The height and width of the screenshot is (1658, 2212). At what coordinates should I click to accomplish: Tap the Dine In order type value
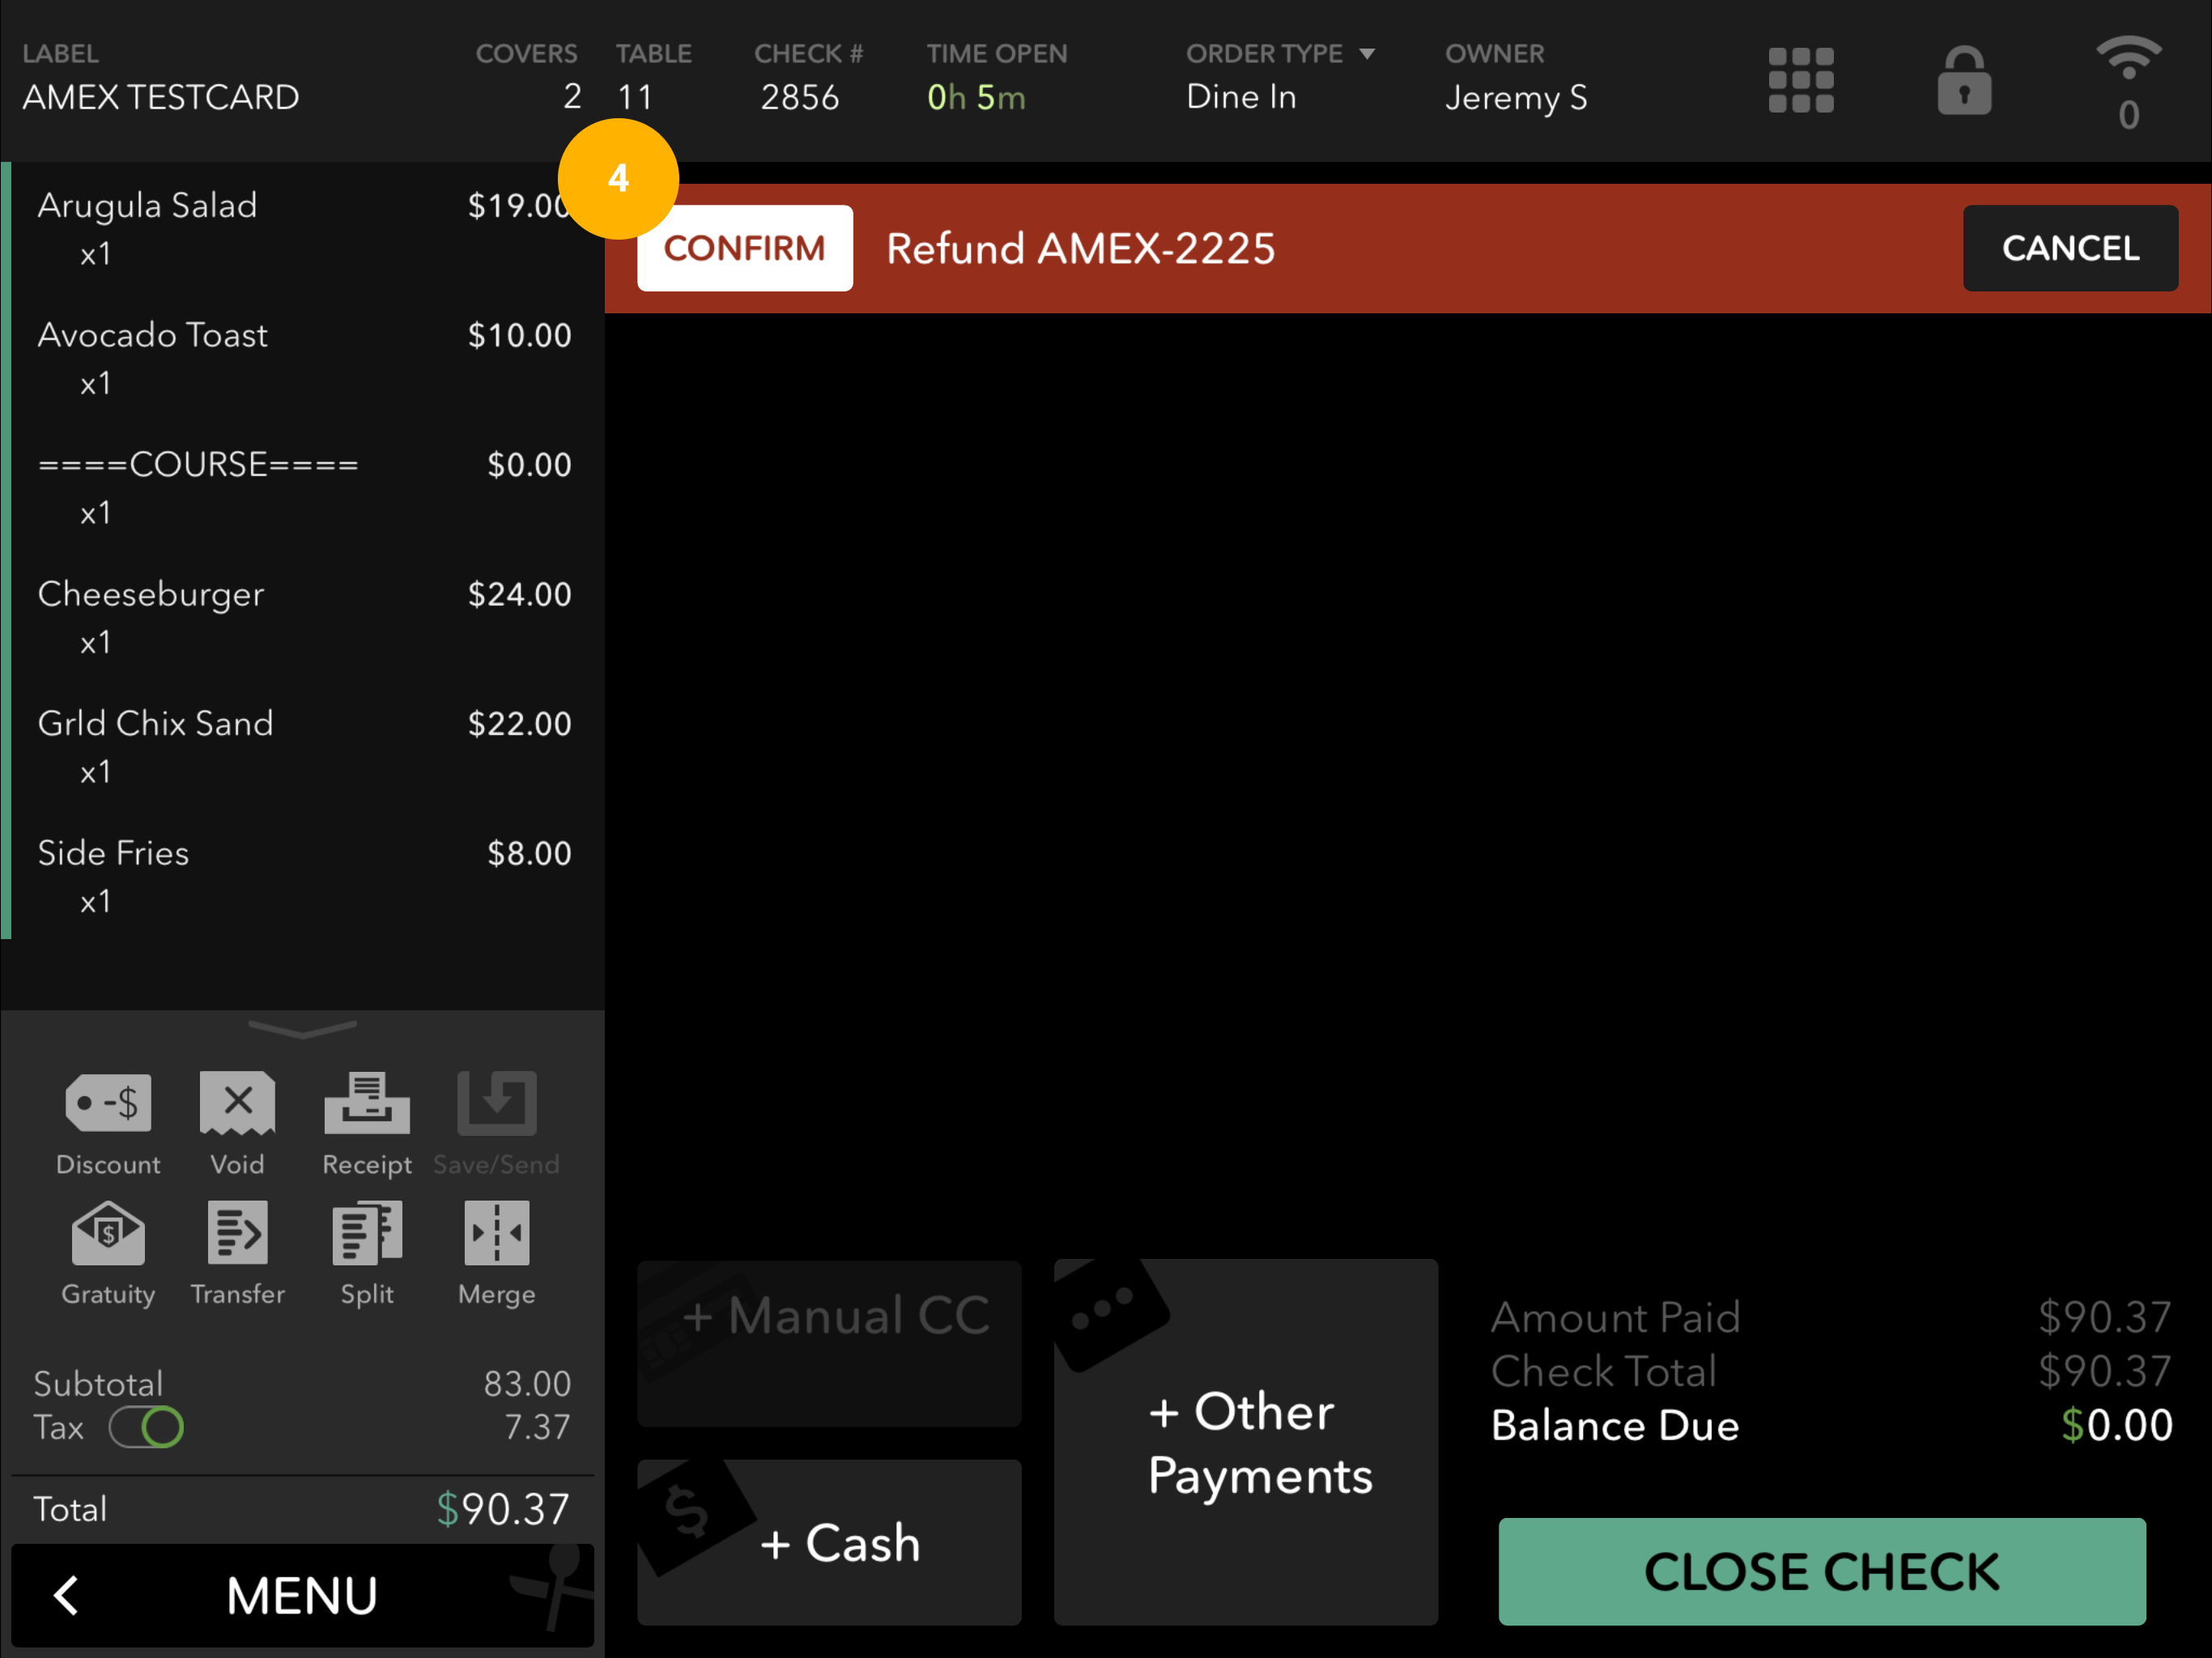(x=1241, y=97)
